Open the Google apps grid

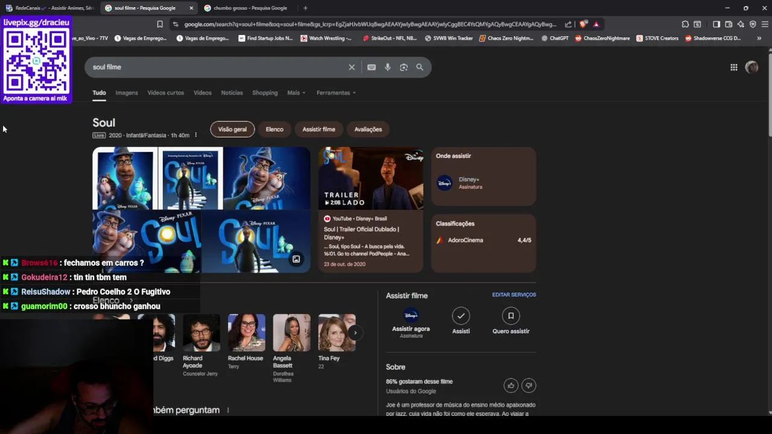click(734, 68)
